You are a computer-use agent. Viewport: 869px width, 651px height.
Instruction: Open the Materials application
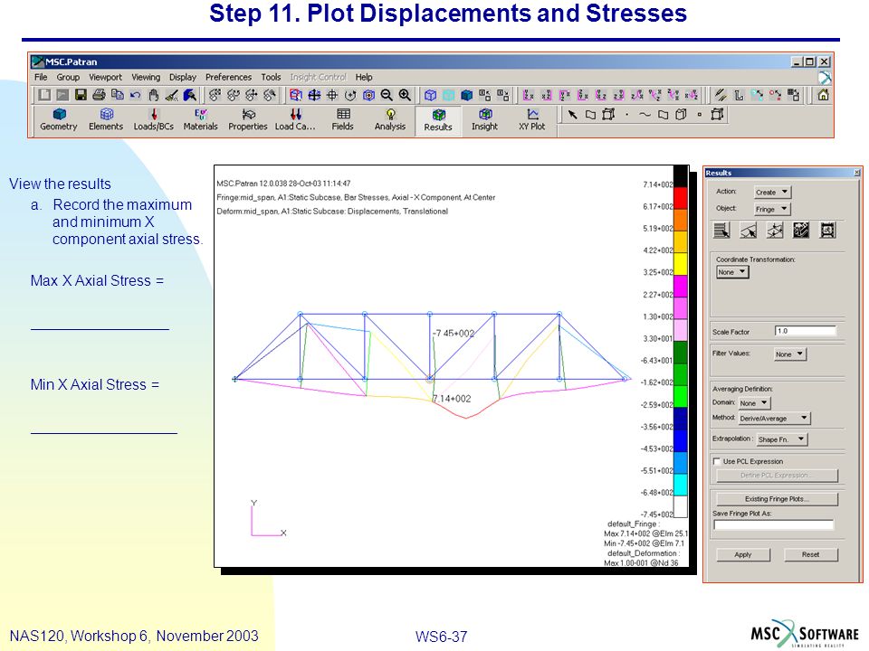(x=201, y=119)
